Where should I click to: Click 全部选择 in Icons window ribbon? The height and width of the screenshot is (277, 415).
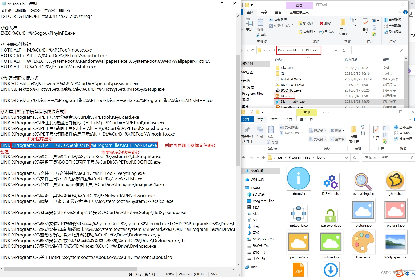(403, 127)
